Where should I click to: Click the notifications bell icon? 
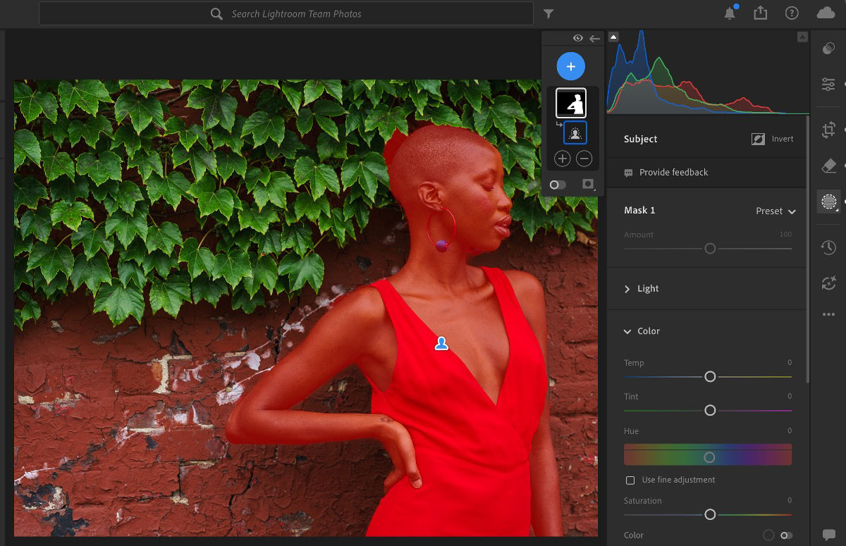click(x=731, y=13)
